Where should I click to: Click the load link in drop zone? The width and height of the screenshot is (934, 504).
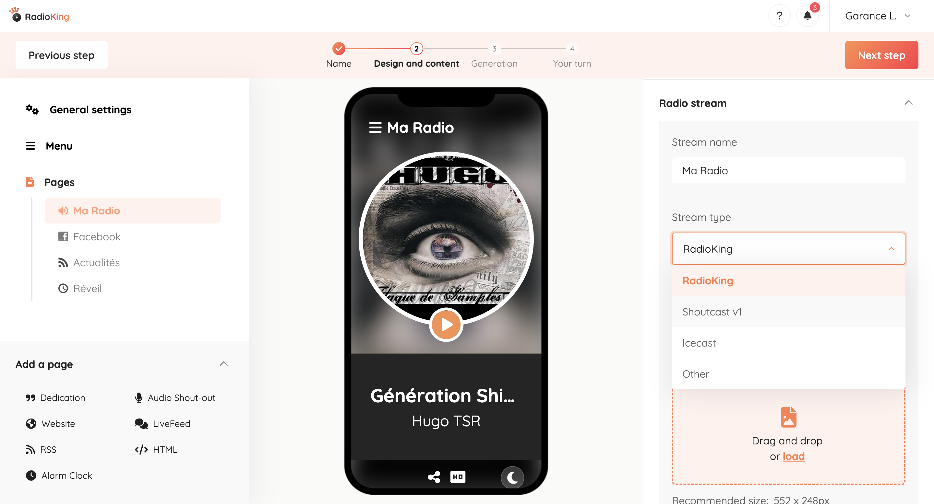pyautogui.click(x=793, y=456)
